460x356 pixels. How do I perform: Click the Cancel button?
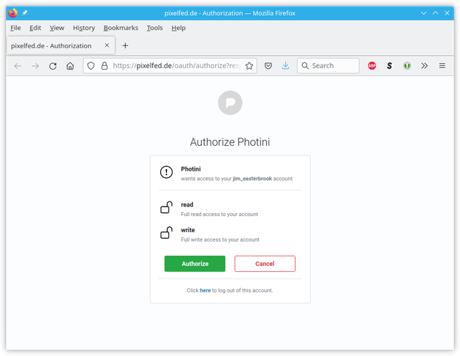click(265, 264)
